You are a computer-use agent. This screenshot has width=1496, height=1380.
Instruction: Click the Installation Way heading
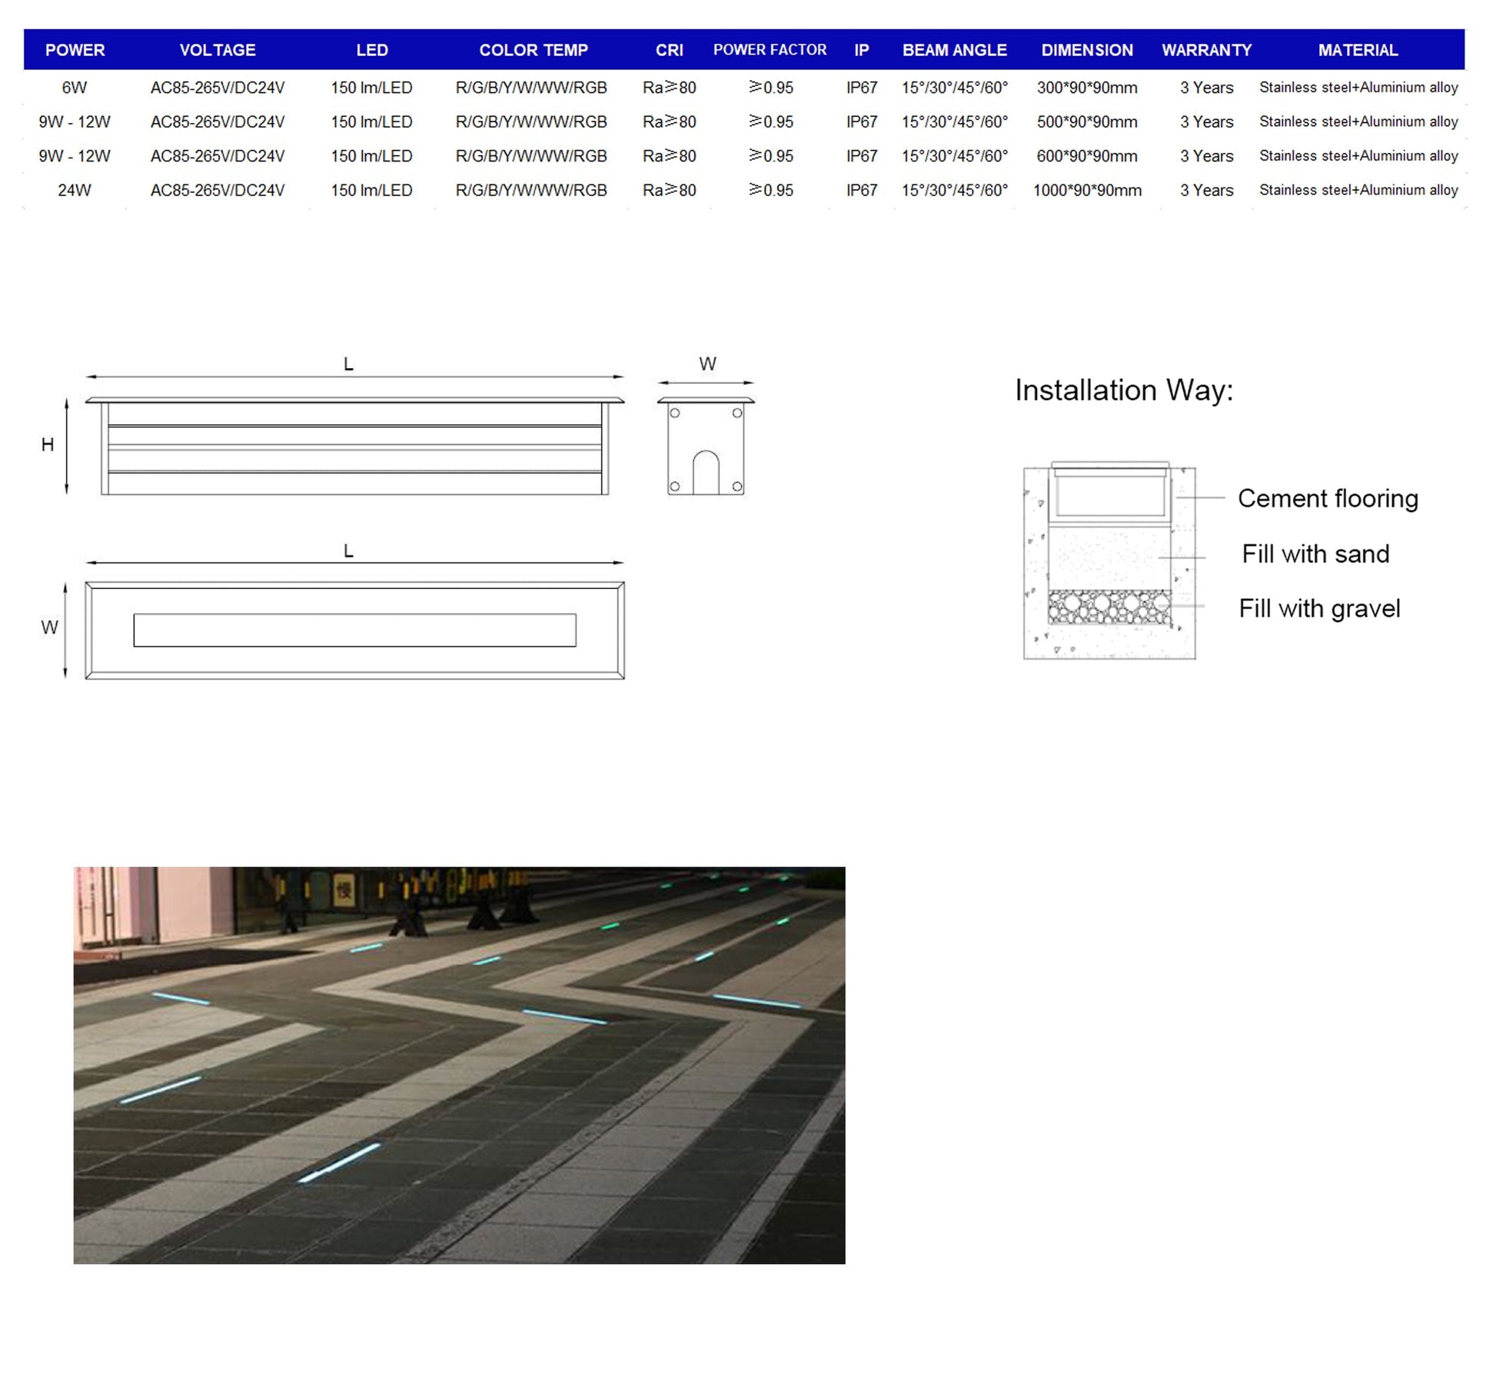1123,391
